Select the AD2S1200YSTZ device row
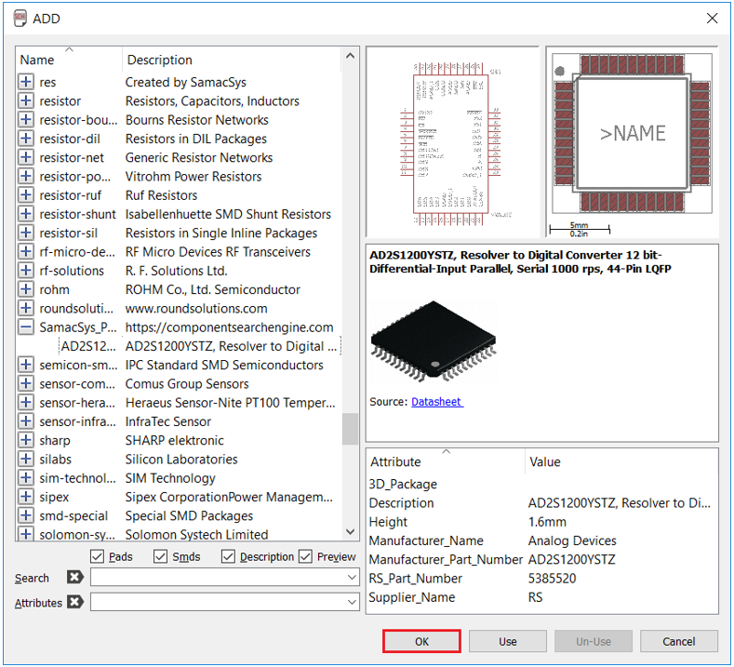Image resolution: width=734 pixels, height=667 pixels. pyautogui.click(x=200, y=346)
